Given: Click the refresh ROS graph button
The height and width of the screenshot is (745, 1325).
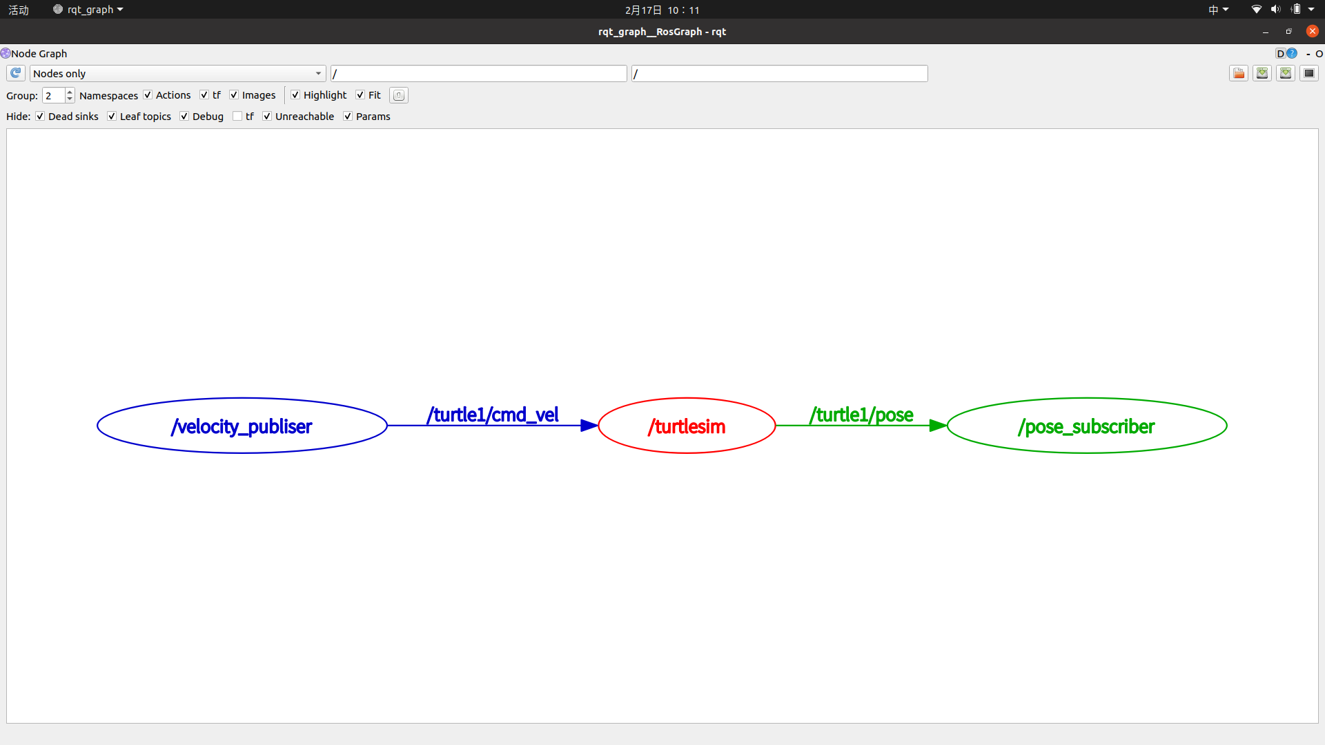Looking at the screenshot, I should coord(16,73).
